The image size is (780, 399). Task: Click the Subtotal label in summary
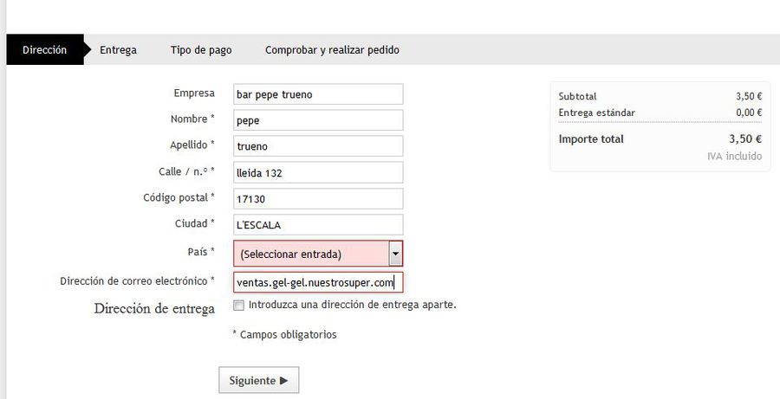577,97
